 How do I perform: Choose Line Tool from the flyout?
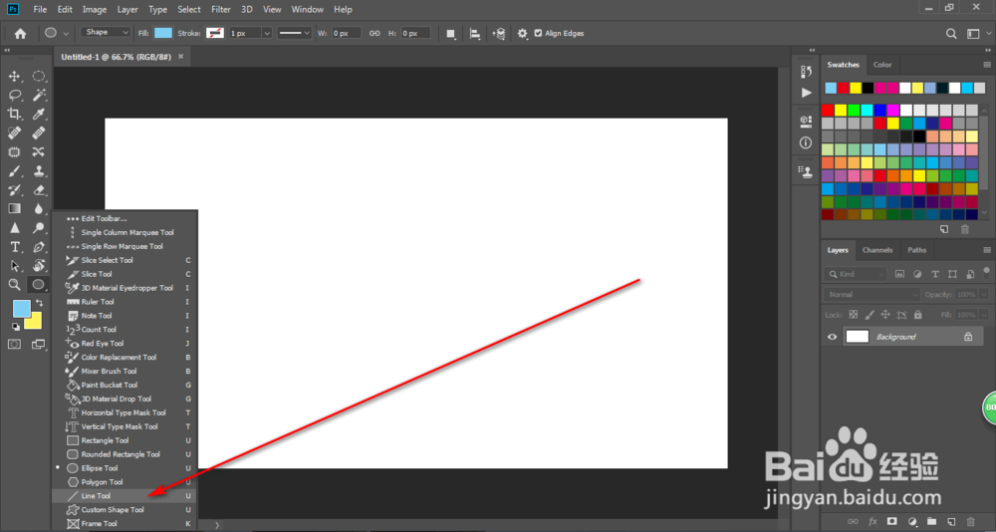coord(124,496)
